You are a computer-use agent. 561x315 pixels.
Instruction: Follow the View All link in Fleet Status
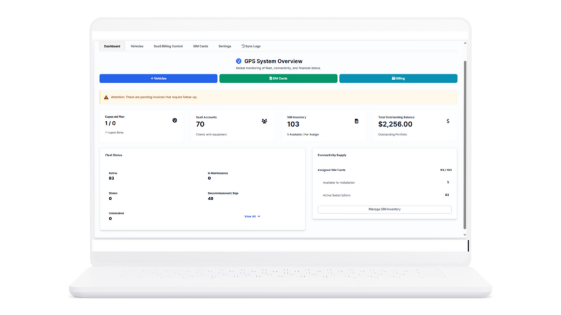pyautogui.click(x=252, y=217)
